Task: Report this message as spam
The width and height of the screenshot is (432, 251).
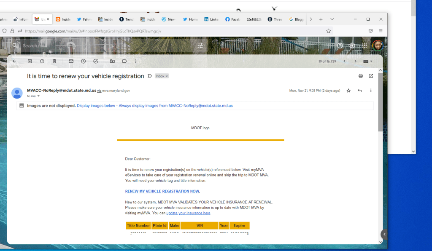Action: tap(42, 61)
